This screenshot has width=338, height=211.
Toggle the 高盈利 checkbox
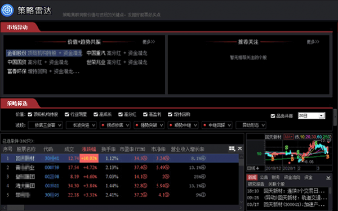coord(145,114)
